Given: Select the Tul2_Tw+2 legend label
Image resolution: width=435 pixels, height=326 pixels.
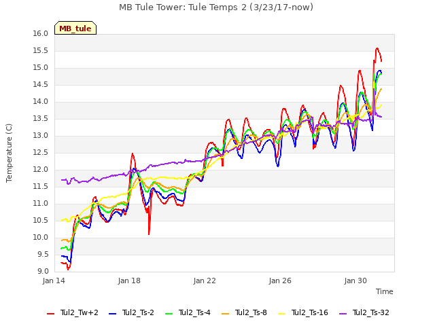Looking at the screenshot, I should click(80, 312).
